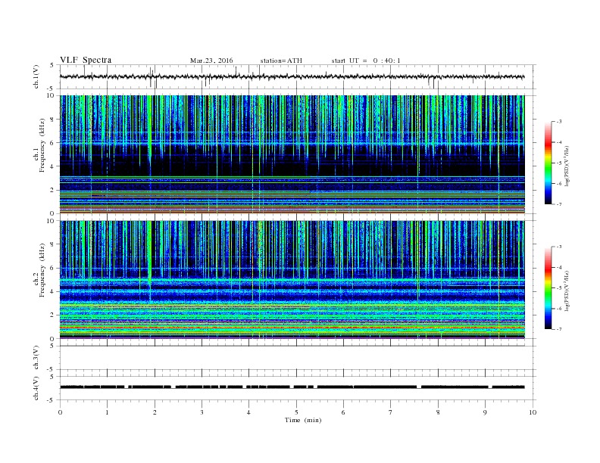The height and width of the screenshot is (463, 600).
Task: Click the "5" tick on the time axis
Action: tap(296, 412)
